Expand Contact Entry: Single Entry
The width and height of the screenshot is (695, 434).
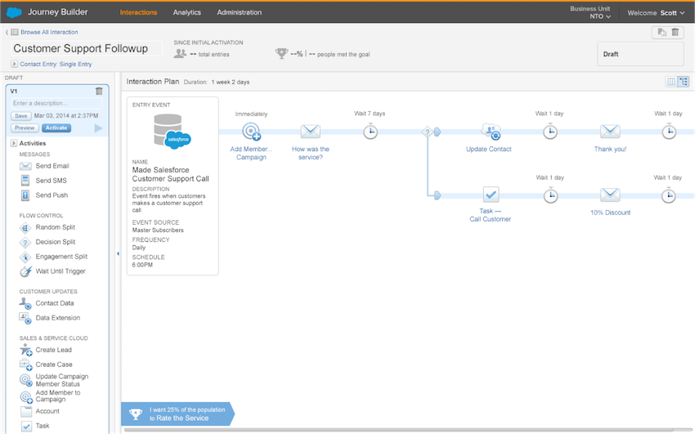click(14, 64)
